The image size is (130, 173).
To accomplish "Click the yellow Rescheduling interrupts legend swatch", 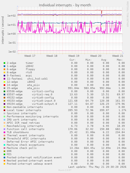I will 4,126.
